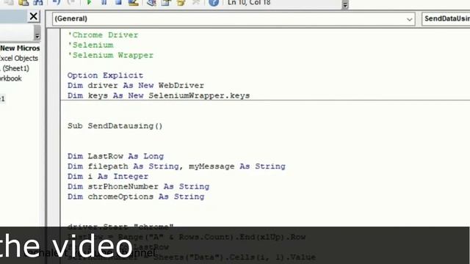
Task: Click the 'Selenium Wrapper comment line
Action: pyautogui.click(x=110, y=56)
